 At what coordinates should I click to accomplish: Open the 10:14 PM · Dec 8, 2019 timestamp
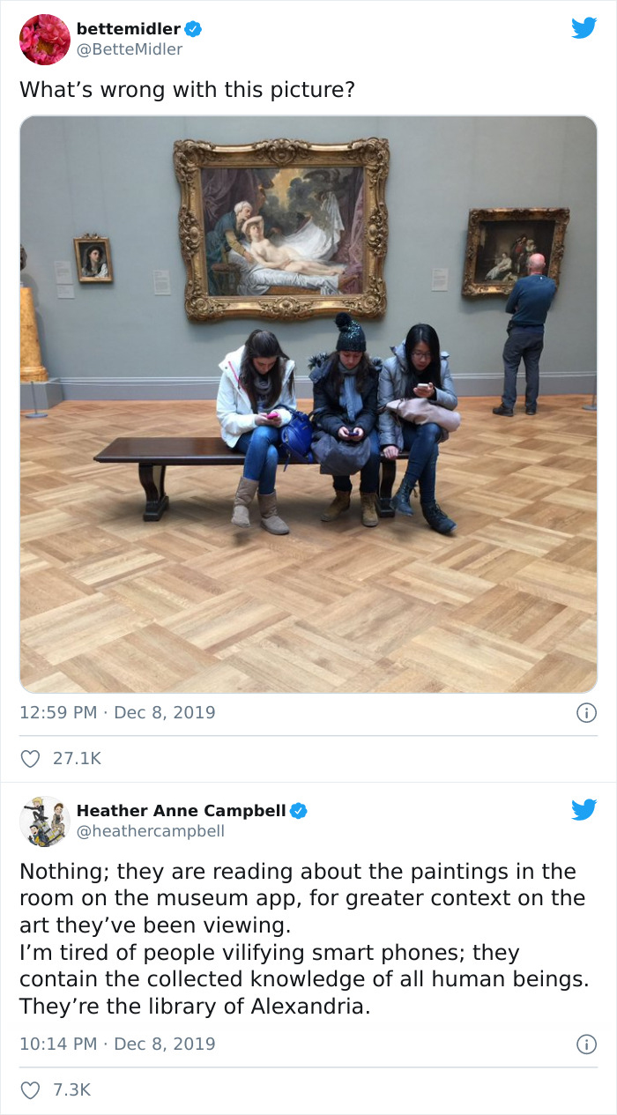[x=117, y=1044]
